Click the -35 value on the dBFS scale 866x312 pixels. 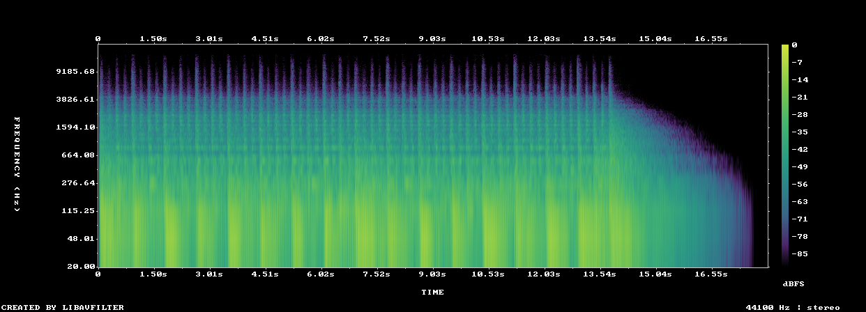tap(800, 132)
